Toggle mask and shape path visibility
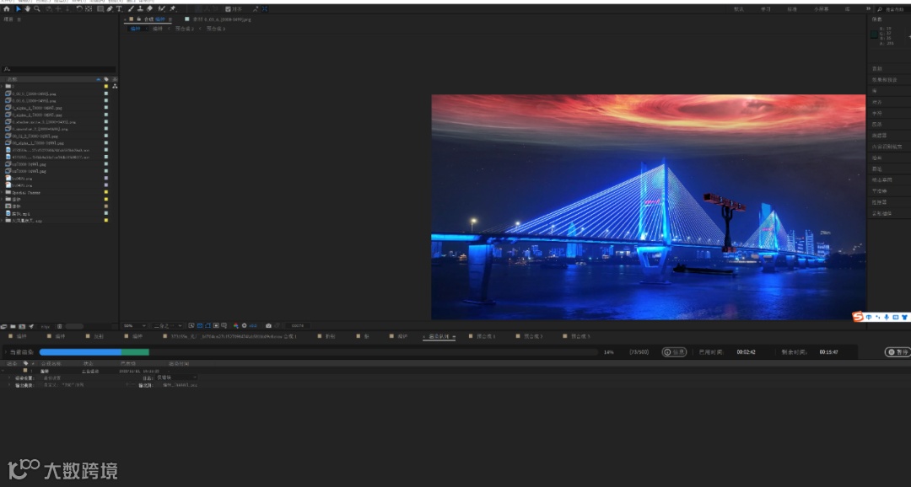 click(208, 325)
